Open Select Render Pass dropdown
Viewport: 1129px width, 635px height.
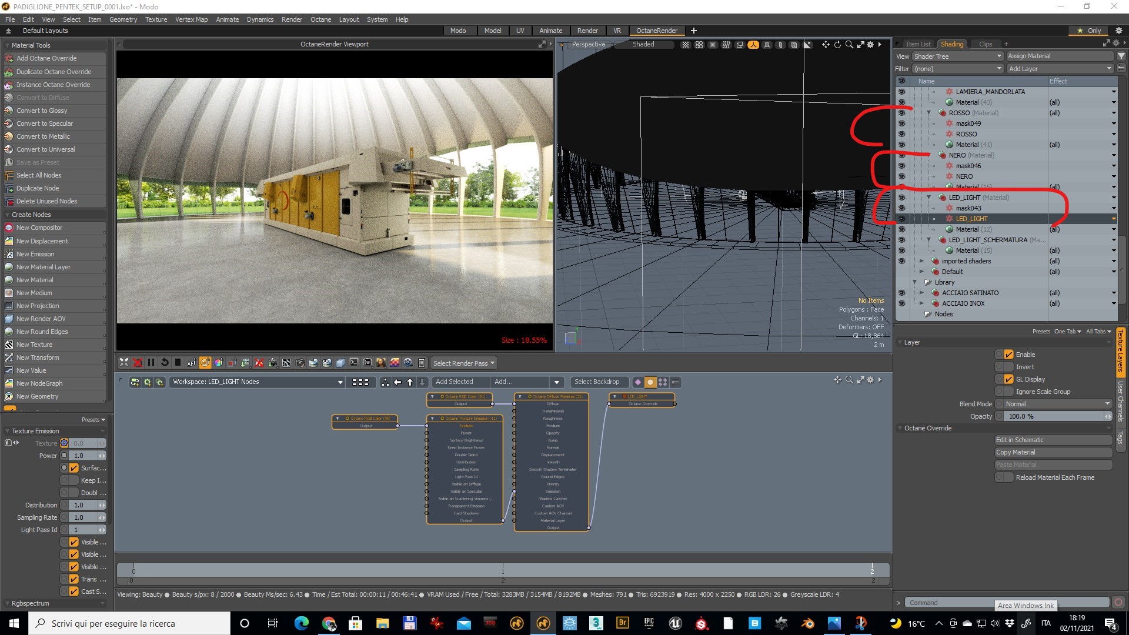(x=463, y=363)
